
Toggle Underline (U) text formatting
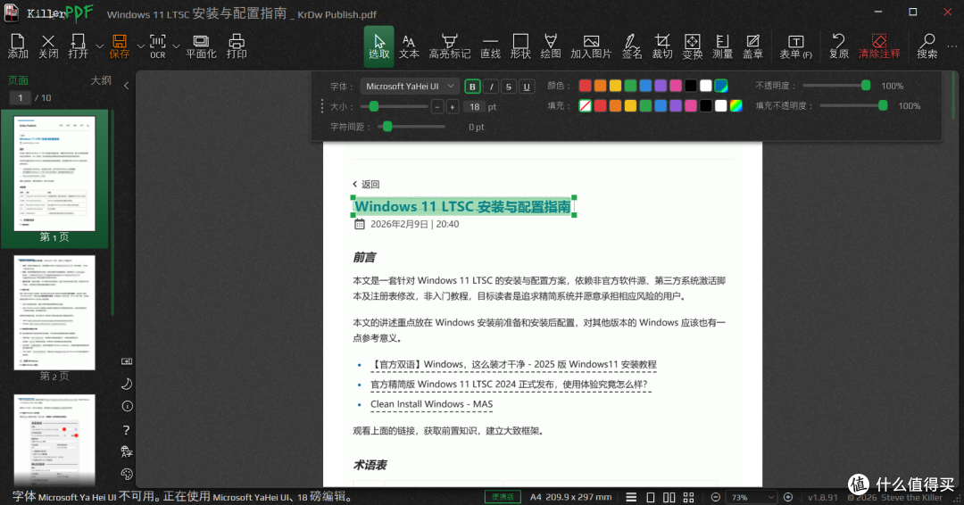[527, 87]
